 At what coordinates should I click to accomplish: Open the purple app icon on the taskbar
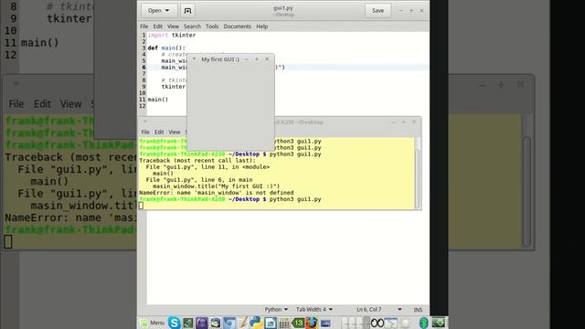pos(201,323)
